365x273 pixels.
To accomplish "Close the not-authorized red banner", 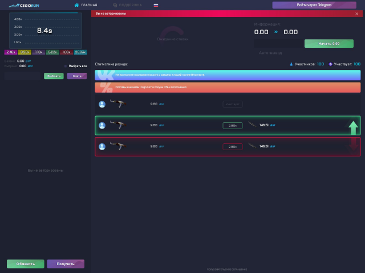I will 356,14.
